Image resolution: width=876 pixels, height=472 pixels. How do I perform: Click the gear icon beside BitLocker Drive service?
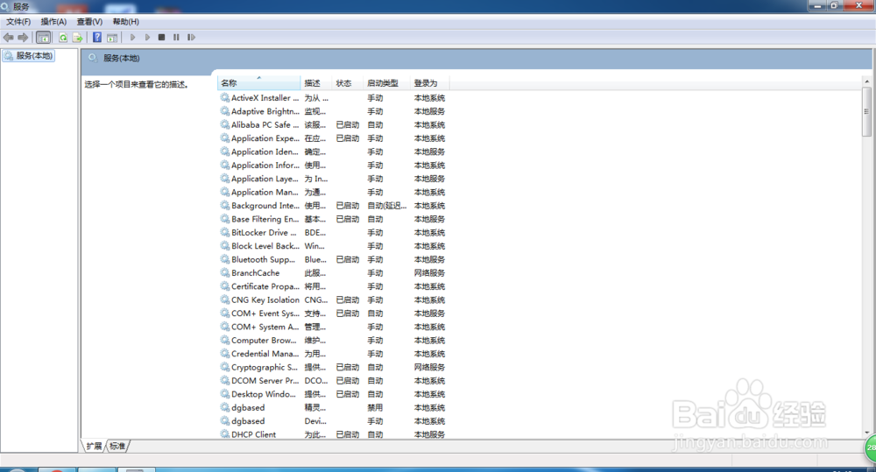224,232
